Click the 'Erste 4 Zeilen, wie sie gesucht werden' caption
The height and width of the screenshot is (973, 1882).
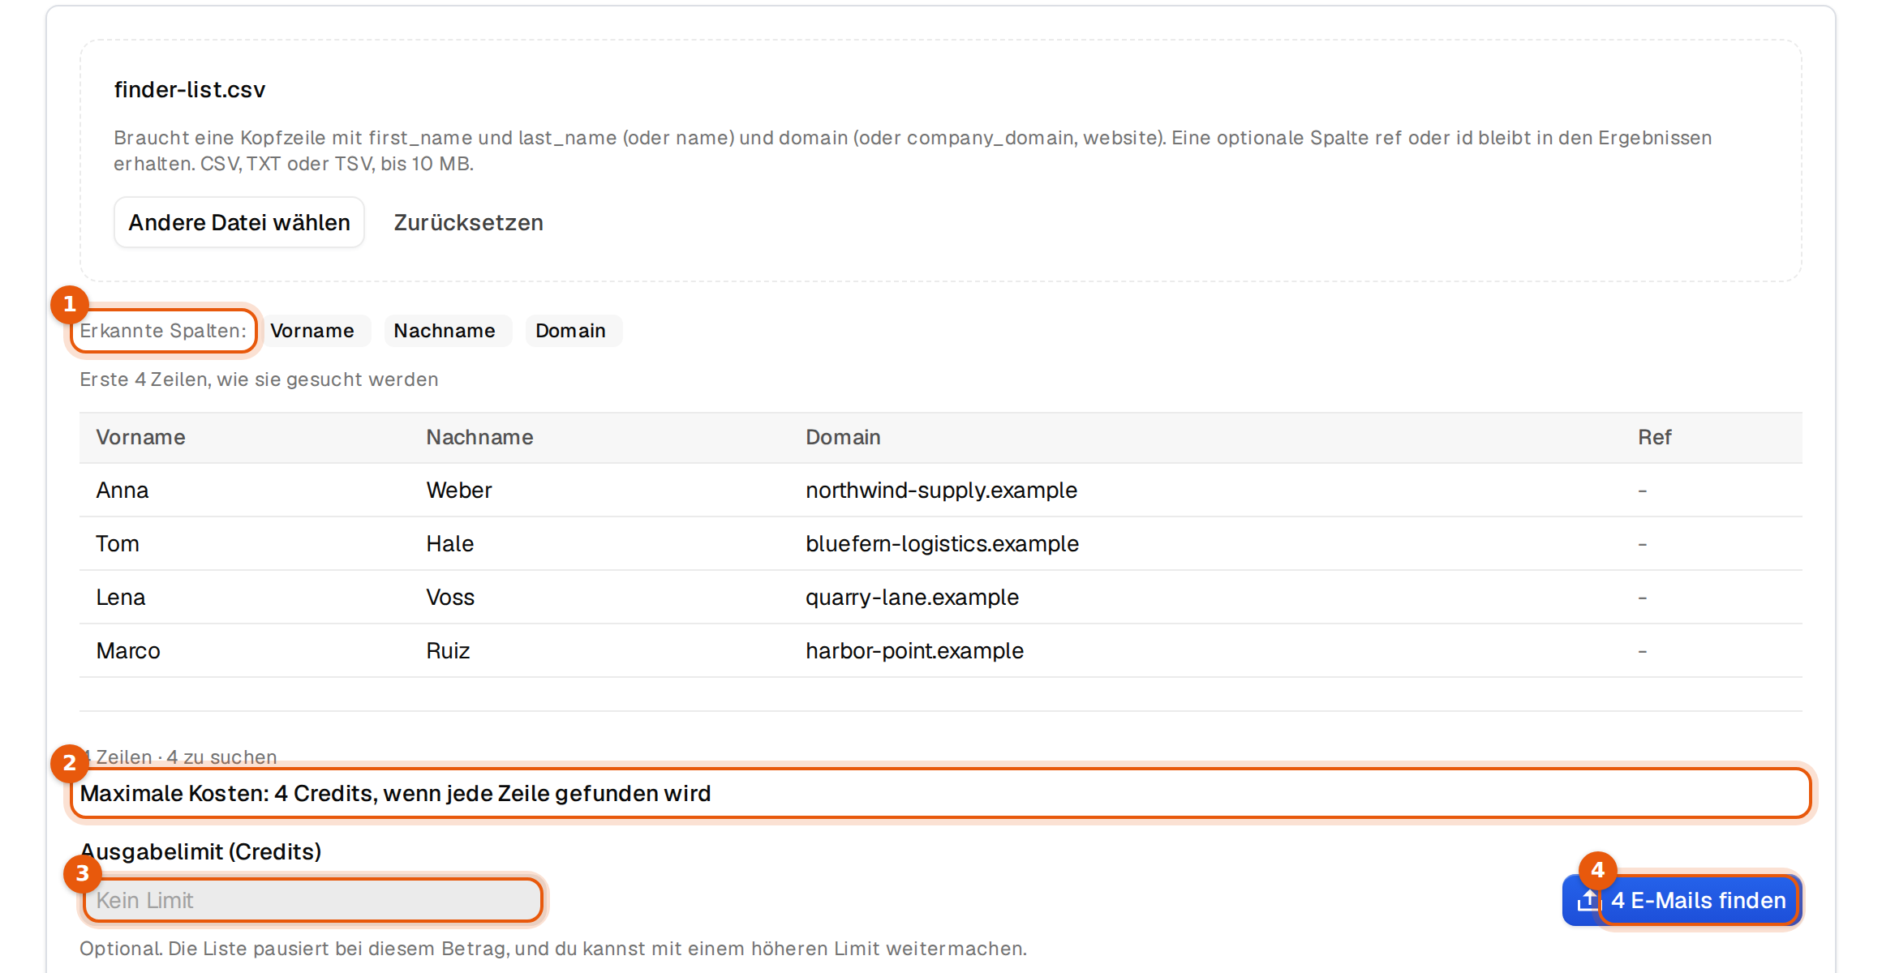259,379
